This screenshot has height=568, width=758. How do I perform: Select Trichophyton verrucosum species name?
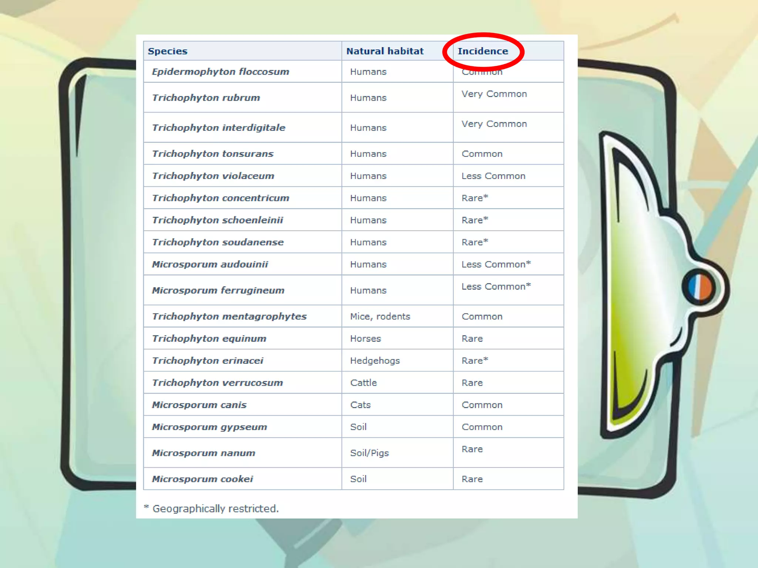[x=217, y=383]
